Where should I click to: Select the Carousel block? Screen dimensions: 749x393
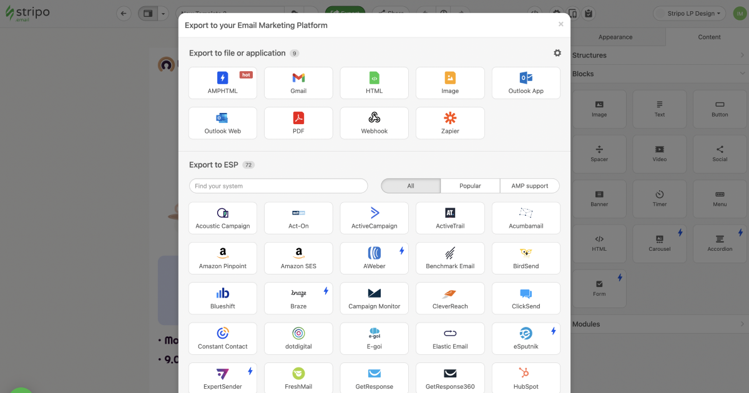coord(660,244)
